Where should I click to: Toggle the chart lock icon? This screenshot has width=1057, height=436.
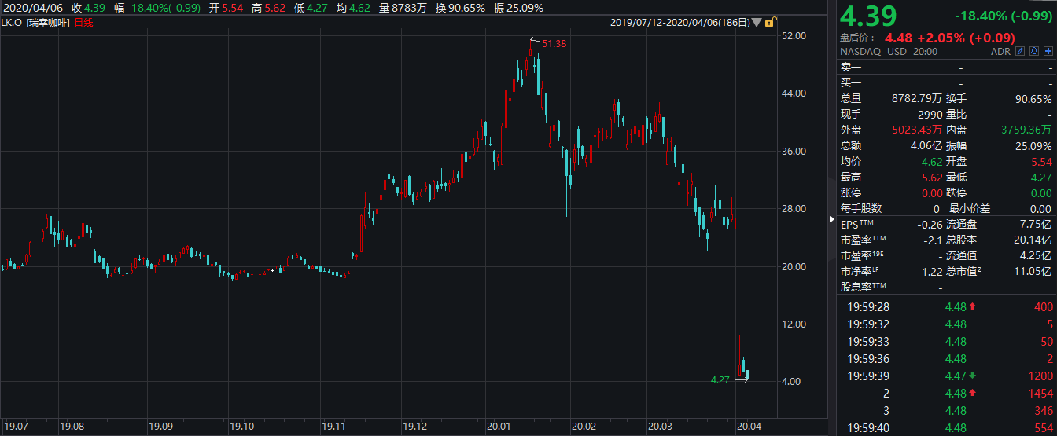pyautogui.click(x=768, y=23)
